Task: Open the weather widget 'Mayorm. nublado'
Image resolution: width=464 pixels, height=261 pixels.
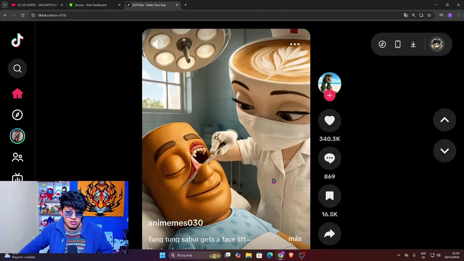Action: tap(20, 255)
